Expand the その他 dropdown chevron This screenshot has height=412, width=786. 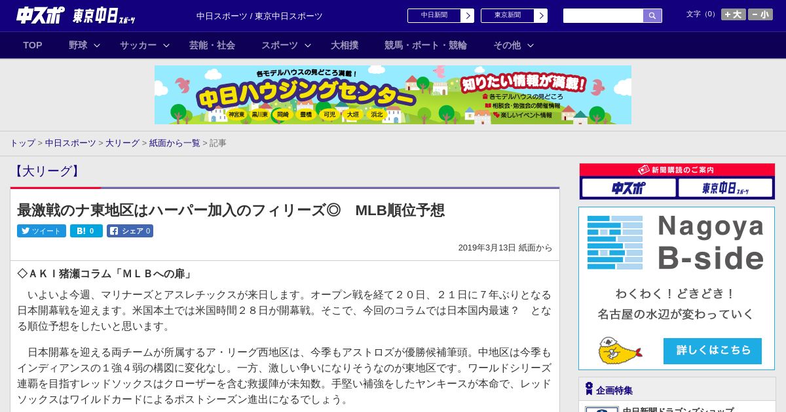531,45
